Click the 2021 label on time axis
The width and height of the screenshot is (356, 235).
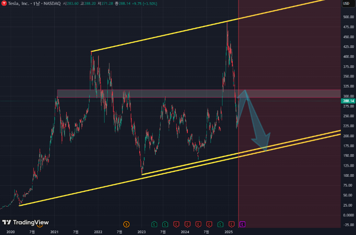(54, 232)
